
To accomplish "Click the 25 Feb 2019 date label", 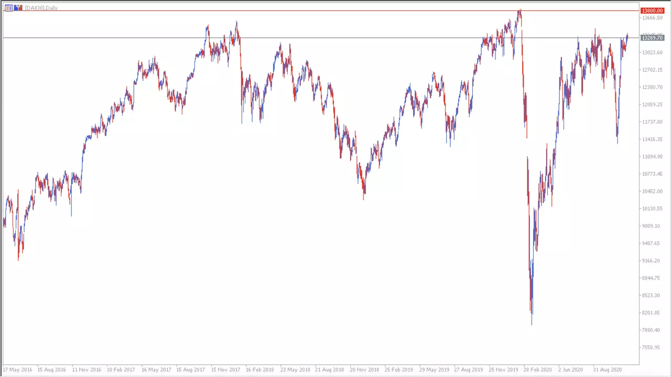I will pyautogui.click(x=399, y=370).
